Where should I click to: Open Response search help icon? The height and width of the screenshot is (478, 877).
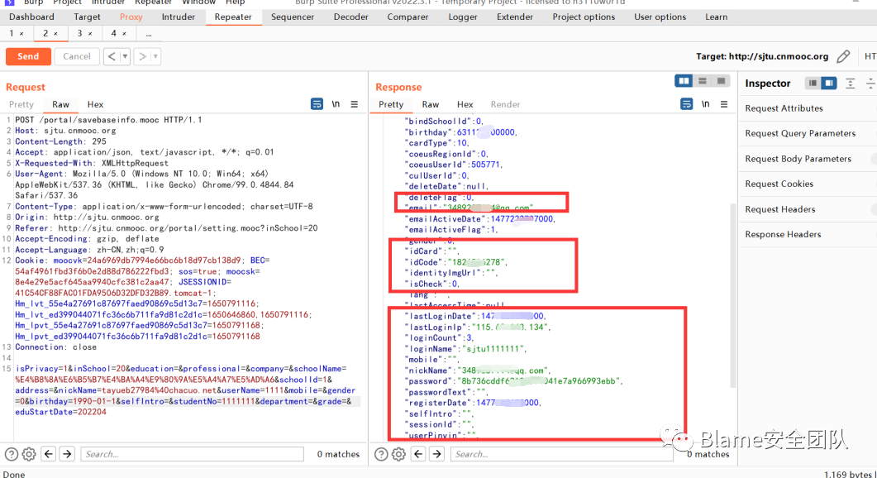coord(381,454)
